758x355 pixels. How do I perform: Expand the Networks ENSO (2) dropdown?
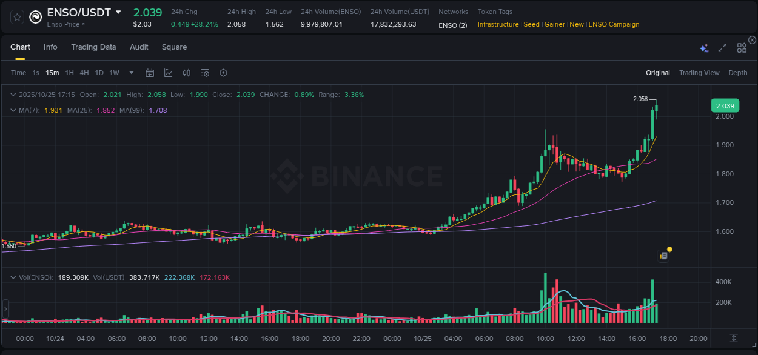(x=453, y=25)
